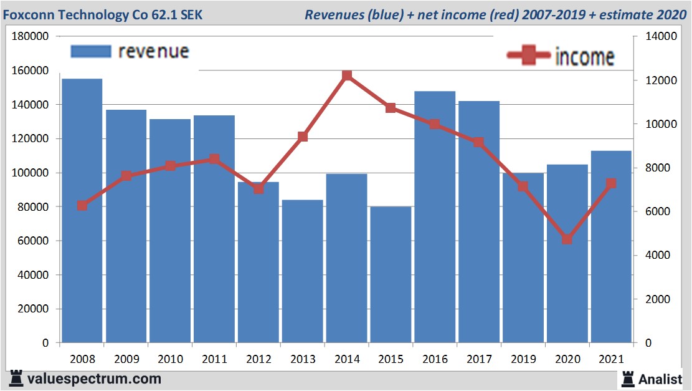692x391 pixels.
Task: Click the 2019 x-axis year label
Action: tap(523, 360)
